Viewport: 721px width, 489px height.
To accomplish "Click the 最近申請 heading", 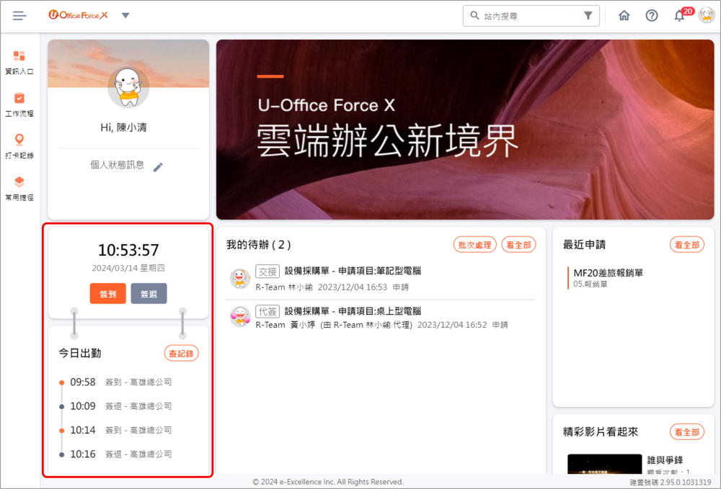I will pyautogui.click(x=584, y=245).
